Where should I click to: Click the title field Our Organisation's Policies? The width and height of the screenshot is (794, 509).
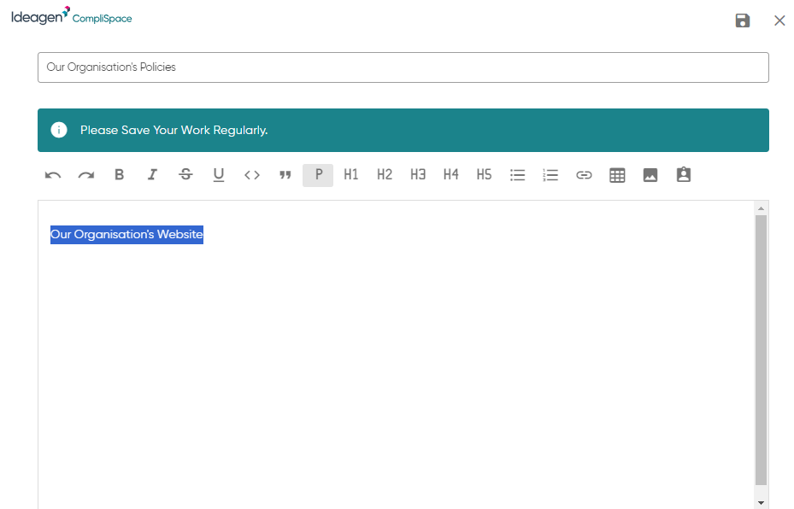[x=403, y=67]
